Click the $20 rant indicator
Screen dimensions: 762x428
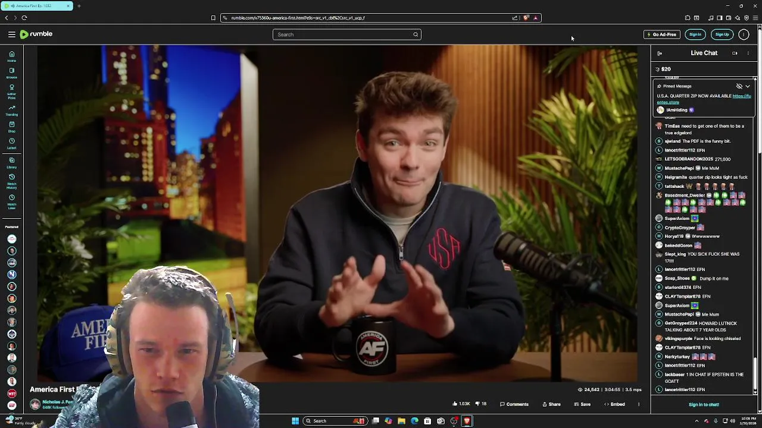pyautogui.click(x=663, y=69)
